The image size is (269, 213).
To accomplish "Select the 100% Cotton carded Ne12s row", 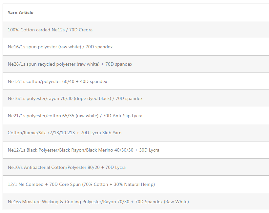I will [136, 30].
